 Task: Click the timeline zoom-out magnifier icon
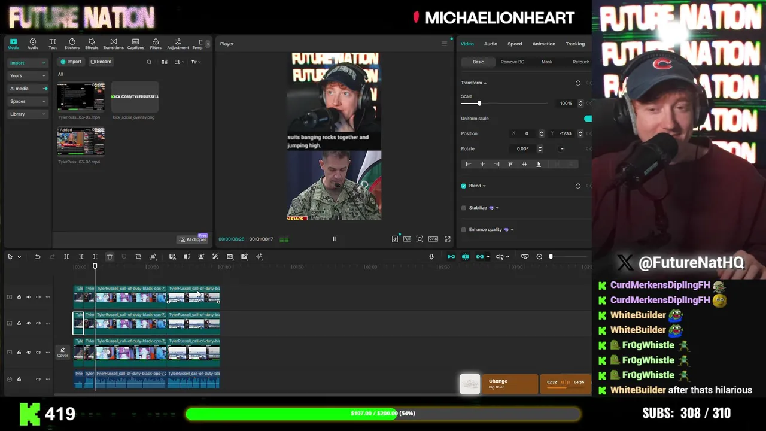[x=539, y=257]
